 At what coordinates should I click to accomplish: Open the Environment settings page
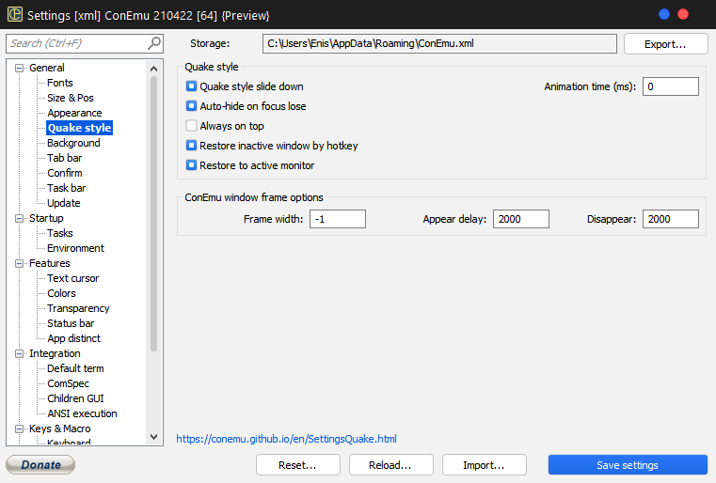(x=75, y=248)
